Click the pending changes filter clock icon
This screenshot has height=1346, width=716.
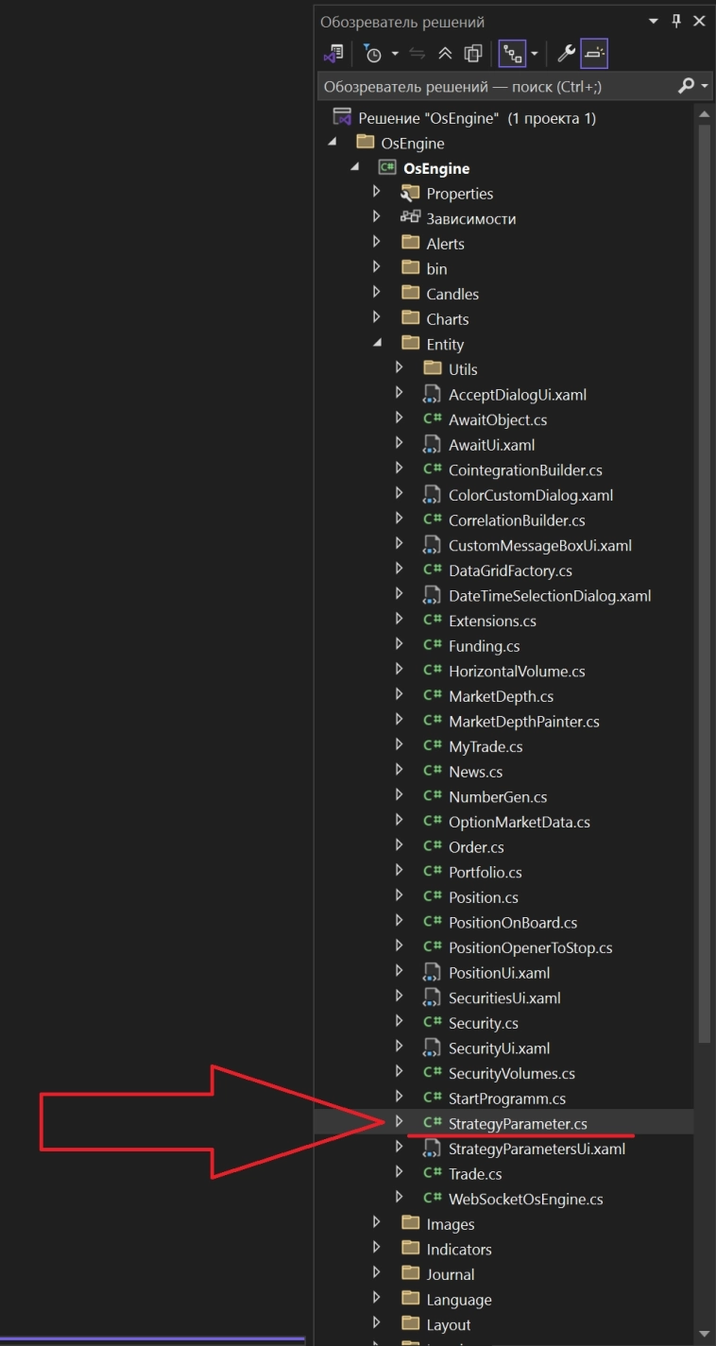tap(373, 54)
